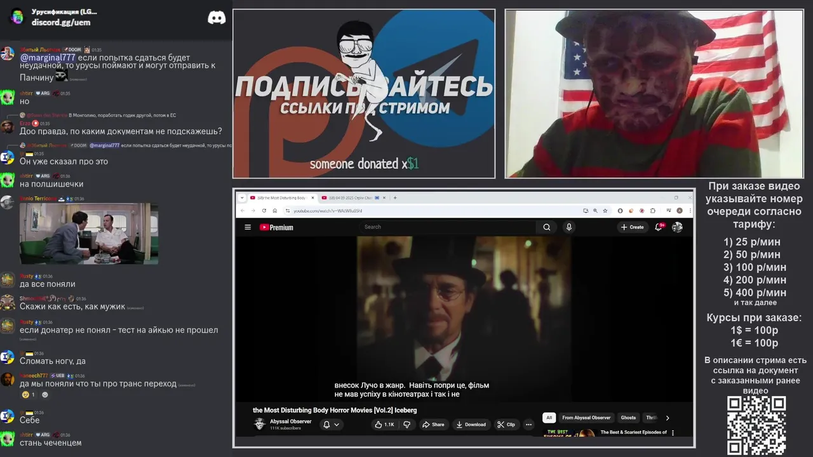Click the '111K subscribers' text

coord(285,428)
